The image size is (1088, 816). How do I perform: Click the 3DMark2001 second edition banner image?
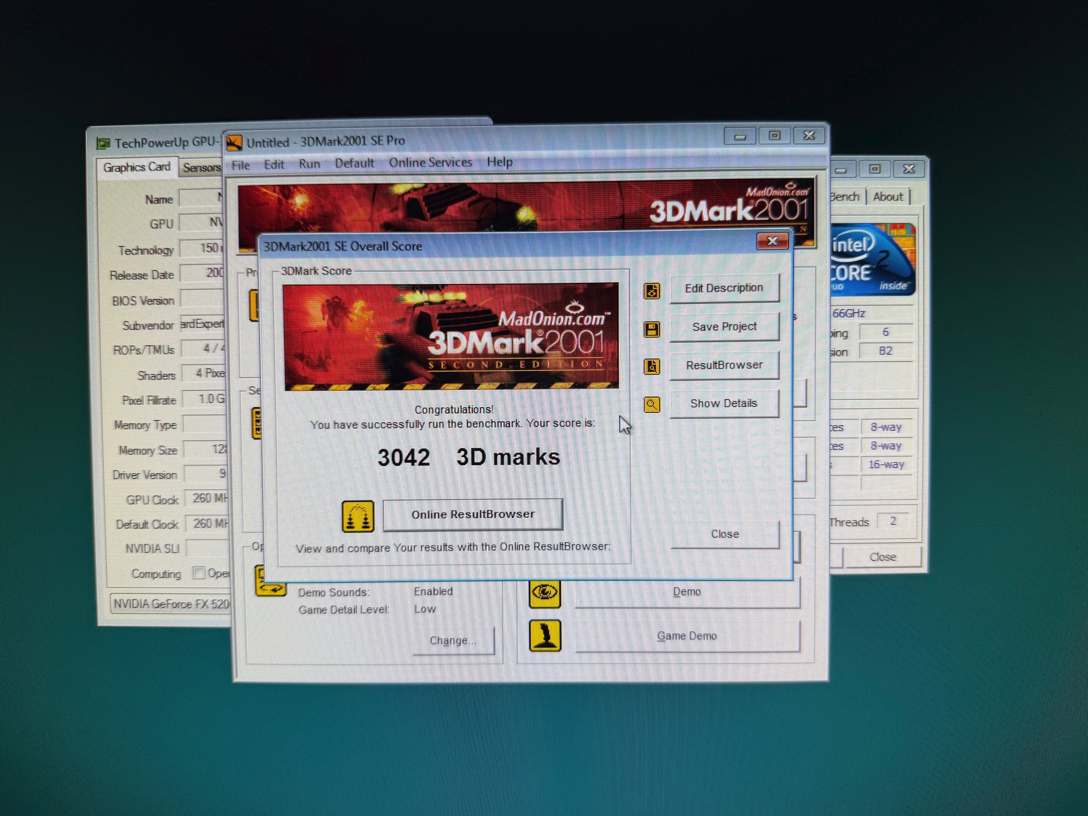451,336
